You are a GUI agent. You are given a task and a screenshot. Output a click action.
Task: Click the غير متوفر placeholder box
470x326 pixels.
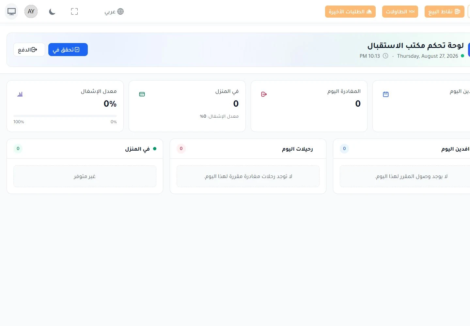point(85,176)
